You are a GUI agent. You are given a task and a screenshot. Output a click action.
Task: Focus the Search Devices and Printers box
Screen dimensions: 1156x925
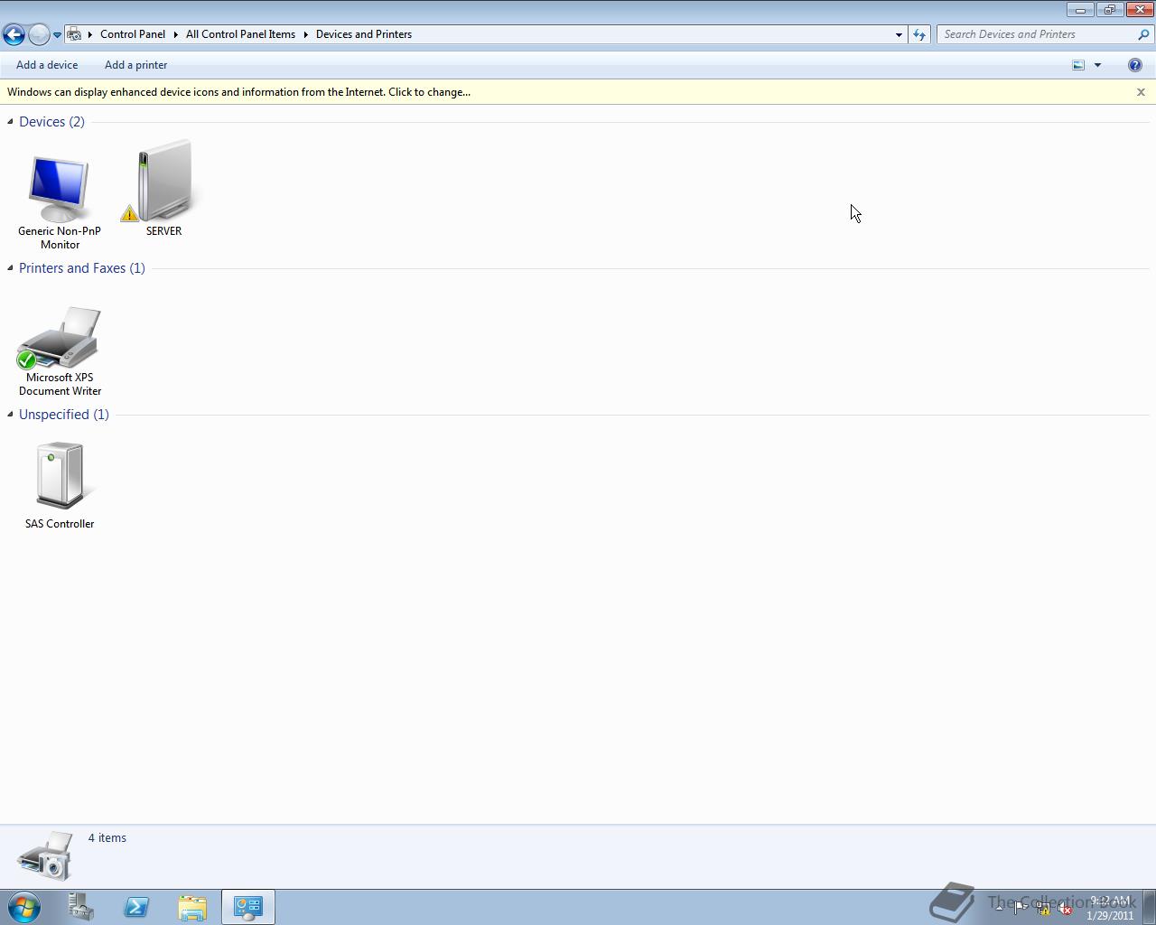1037,34
